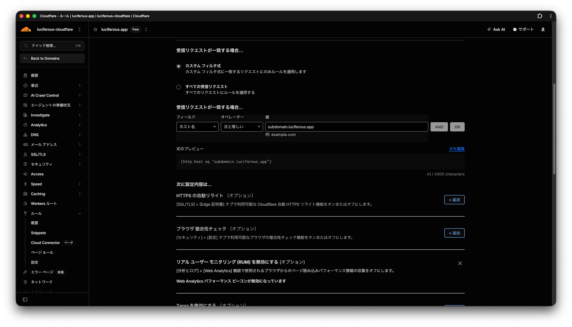Click the クイック検索 search box
This screenshot has width=572, height=327.
(x=52, y=46)
